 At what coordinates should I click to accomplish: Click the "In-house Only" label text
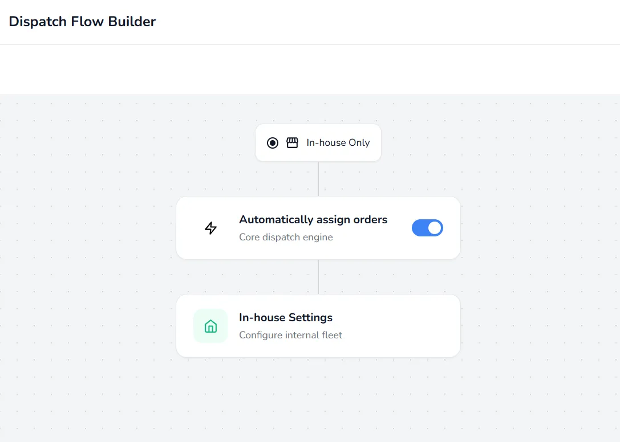click(x=338, y=142)
